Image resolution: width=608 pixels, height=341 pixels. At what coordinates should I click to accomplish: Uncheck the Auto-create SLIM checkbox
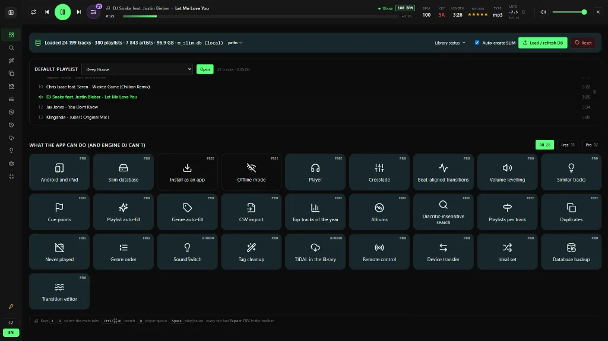(477, 43)
